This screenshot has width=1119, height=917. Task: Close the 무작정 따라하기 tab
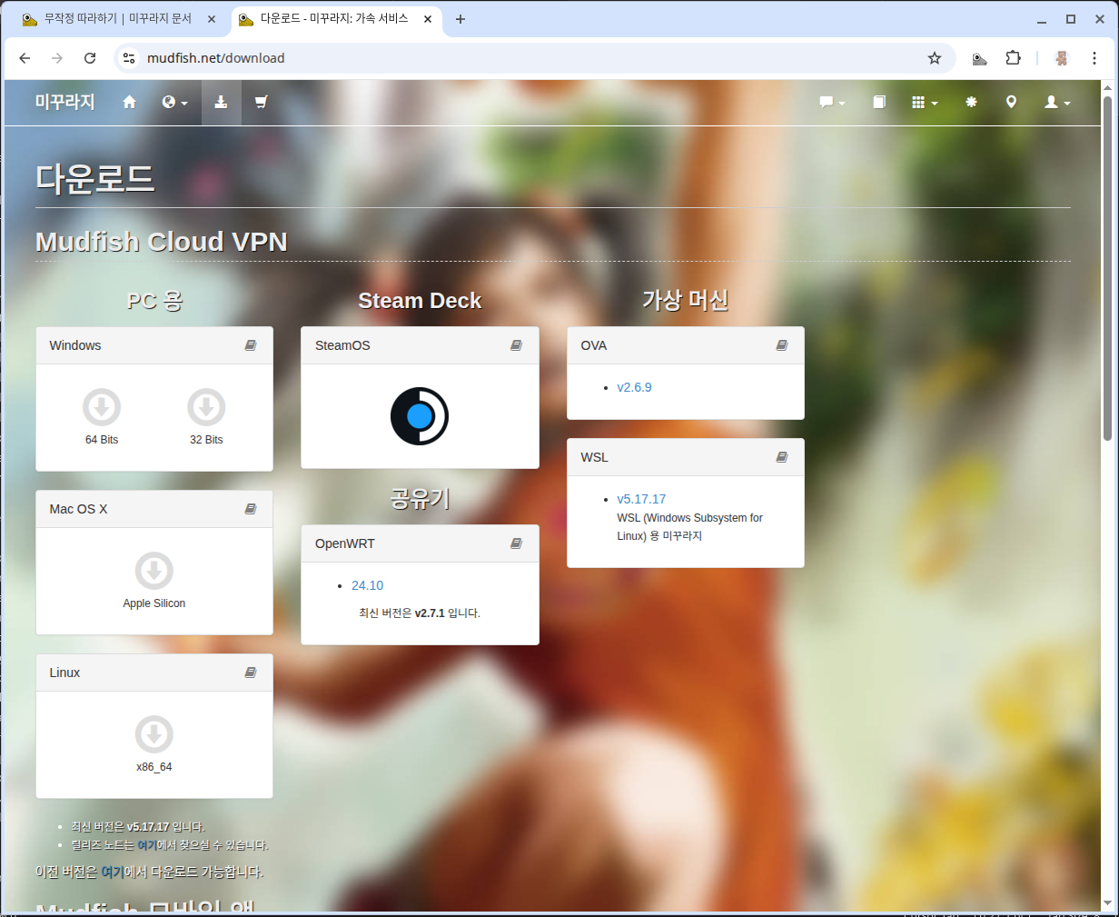(x=212, y=19)
